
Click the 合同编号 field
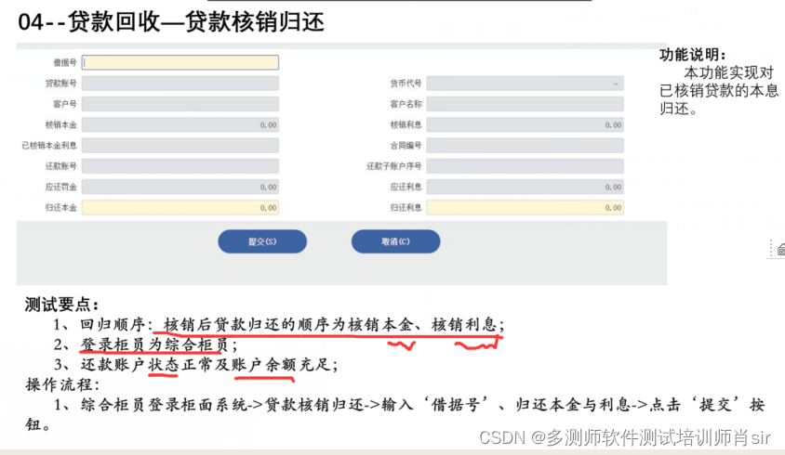(x=526, y=146)
